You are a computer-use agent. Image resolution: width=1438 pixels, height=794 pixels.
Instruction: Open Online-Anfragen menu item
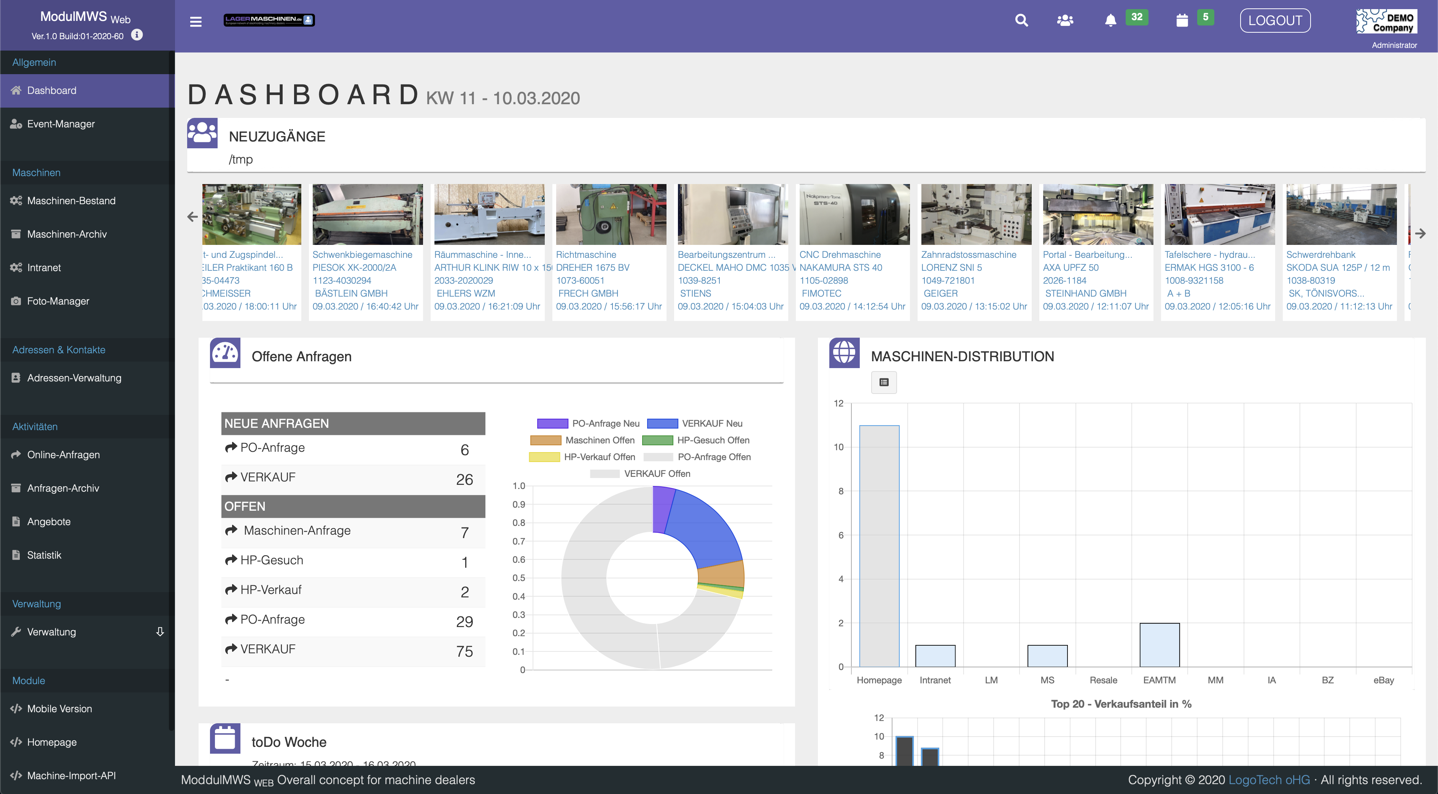pos(63,455)
